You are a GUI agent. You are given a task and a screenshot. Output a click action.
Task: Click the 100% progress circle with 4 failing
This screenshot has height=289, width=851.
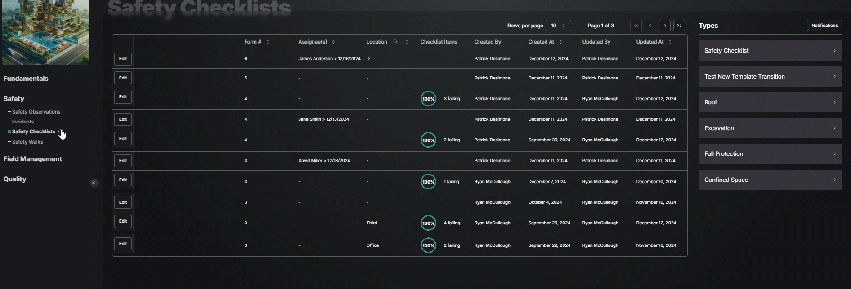428,223
